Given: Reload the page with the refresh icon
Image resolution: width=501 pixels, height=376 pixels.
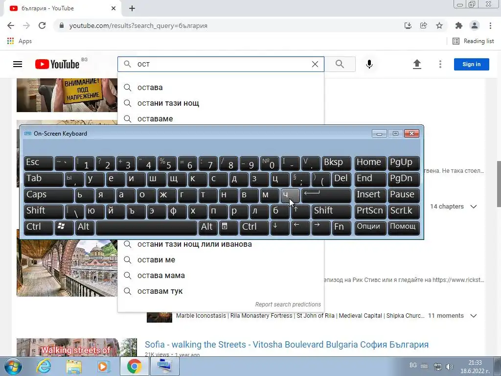Looking at the screenshot, I should pos(42,25).
